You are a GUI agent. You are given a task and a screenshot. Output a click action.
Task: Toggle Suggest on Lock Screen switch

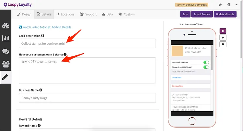tap(206, 67)
